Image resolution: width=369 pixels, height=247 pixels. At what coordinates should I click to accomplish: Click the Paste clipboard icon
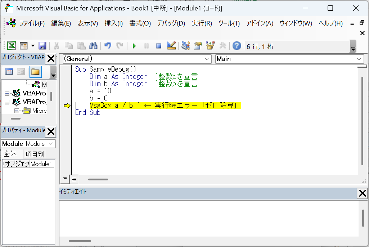pos(81,46)
